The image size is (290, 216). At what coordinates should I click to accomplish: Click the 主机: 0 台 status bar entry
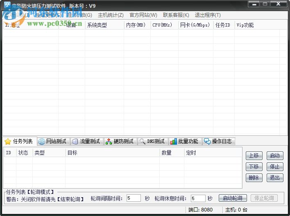point(236,210)
